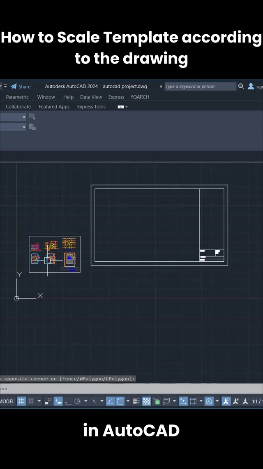Toggle snap mode dots icon
This screenshot has width=263, height=469.
pos(31,401)
